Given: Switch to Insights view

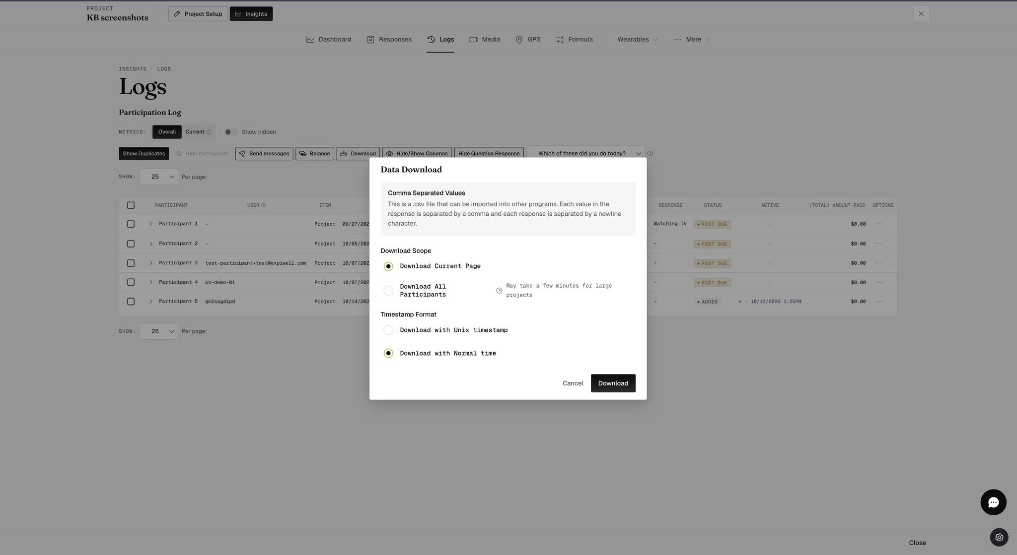Looking at the screenshot, I should click(251, 14).
